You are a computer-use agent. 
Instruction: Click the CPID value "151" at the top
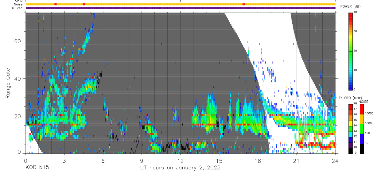click(x=180, y=1)
